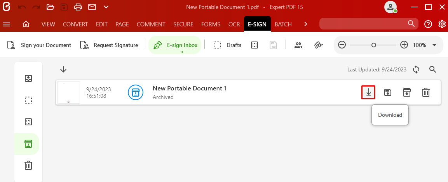Select the E-SIGN ribbon tab

click(257, 24)
